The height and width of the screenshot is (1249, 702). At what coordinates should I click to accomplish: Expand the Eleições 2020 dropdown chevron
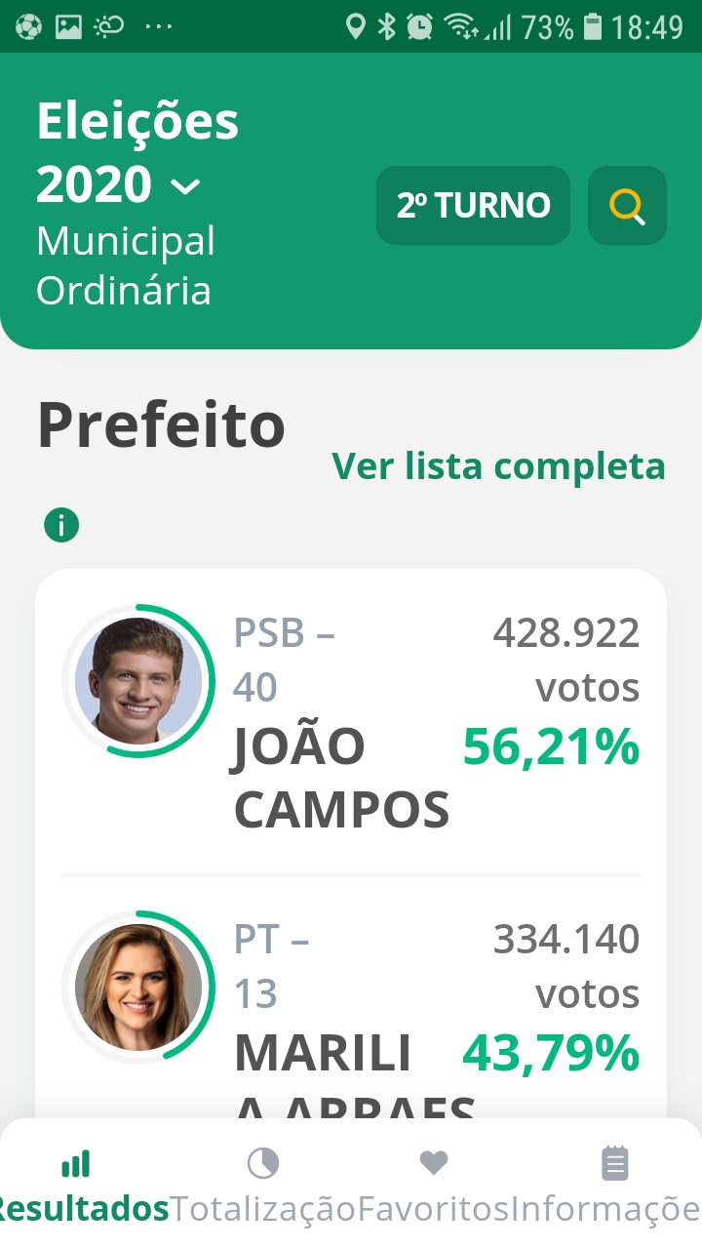tap(184, 185)
